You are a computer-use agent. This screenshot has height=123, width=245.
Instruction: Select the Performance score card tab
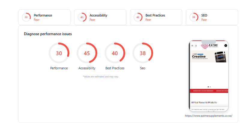pos(44,17)
